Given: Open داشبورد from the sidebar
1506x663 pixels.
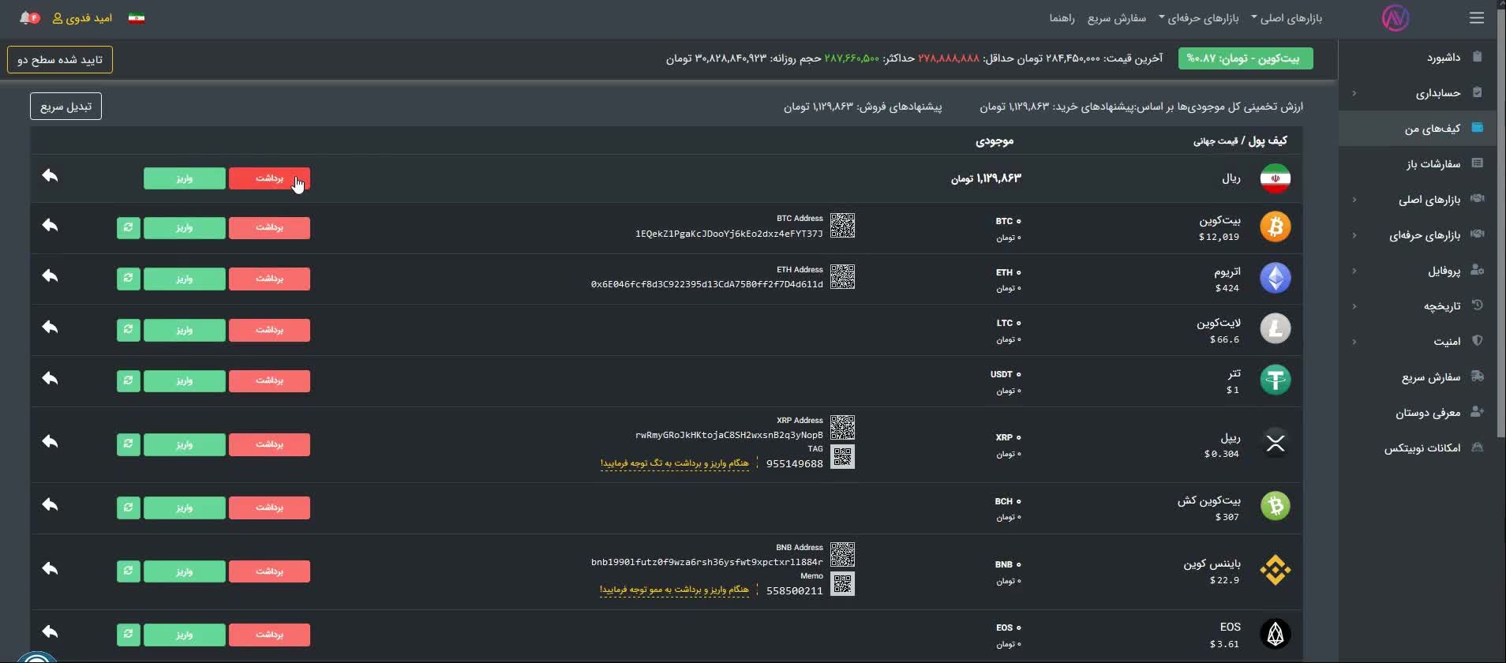Looking at the screenshot, I should (1443, 58).
